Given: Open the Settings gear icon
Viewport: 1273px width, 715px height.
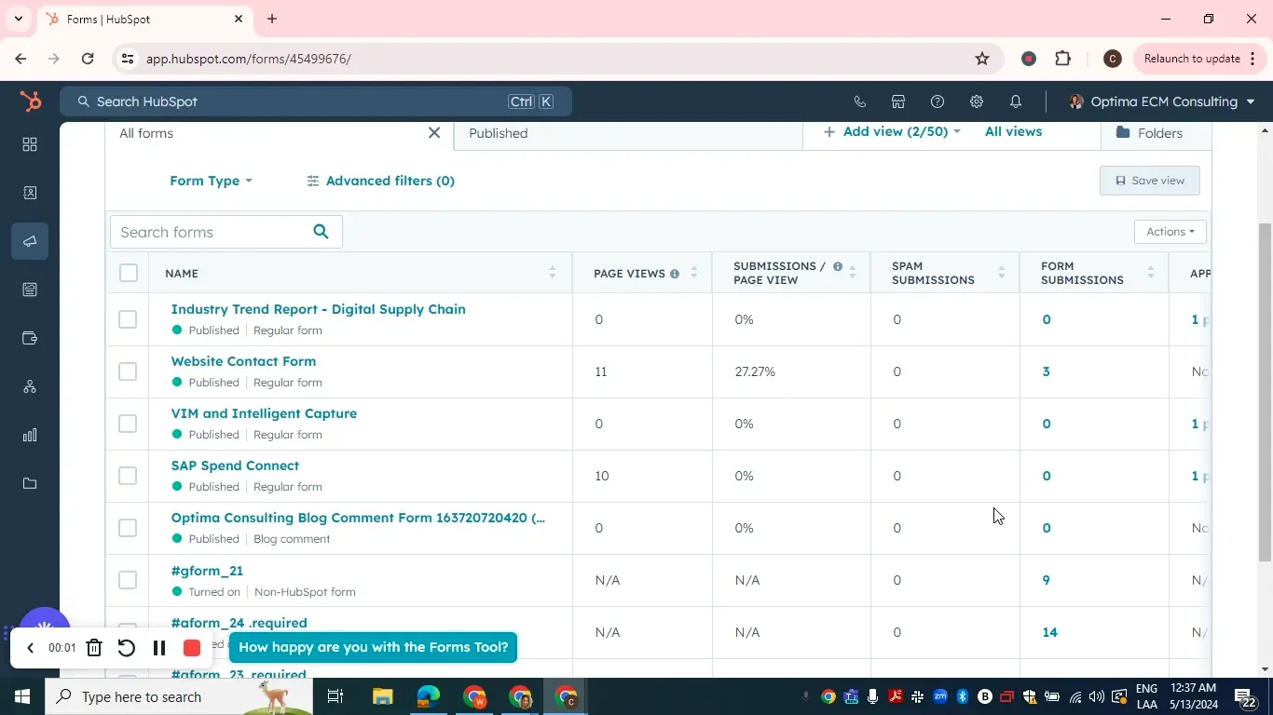Looking at the screenshot, I should (977, 101).
